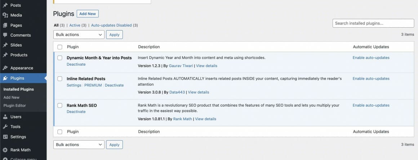Filter by Auto-updates Disabled plugins
The image size is (418, 160).
coord(111,25)
